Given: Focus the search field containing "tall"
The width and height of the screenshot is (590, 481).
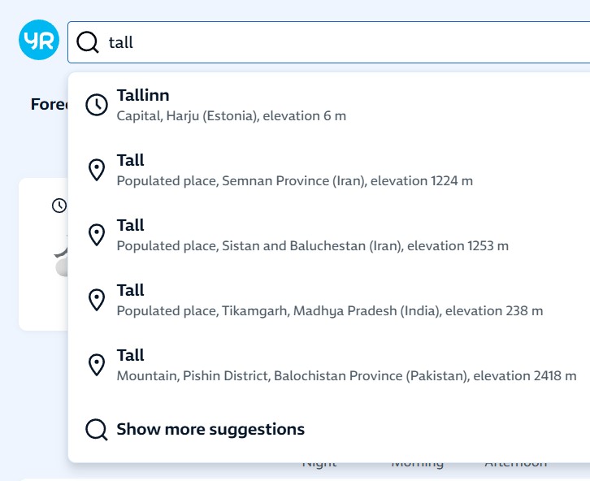Looking at the screenshot, I should pos(341,42).
